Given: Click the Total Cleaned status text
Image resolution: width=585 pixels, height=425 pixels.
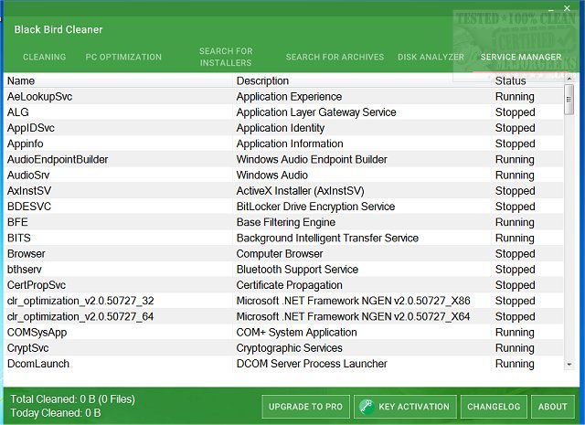Looking at the screenshot, I should (73, 398).
